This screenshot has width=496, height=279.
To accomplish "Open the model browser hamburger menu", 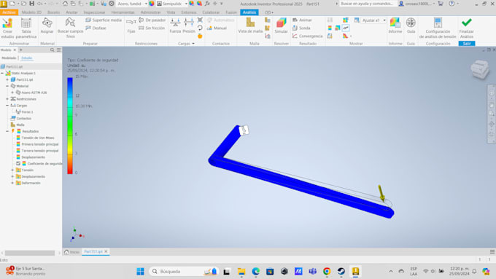I will point(59,50).
